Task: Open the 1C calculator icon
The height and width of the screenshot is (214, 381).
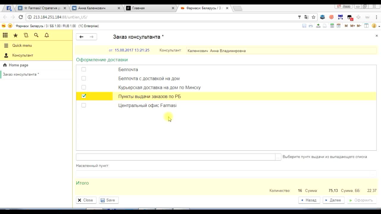Action: click(x=332, y=26)
